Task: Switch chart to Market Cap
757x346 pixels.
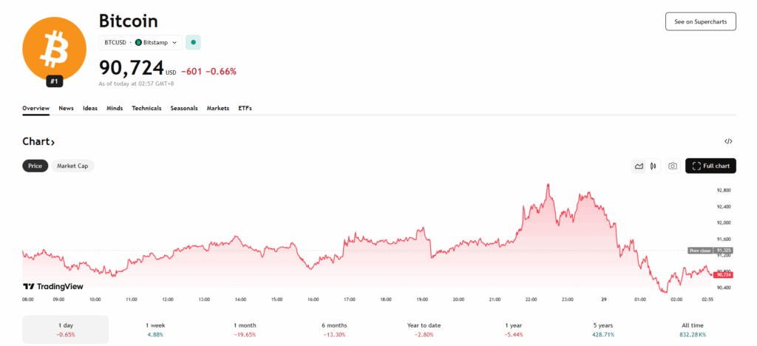Action: point(72,166)
